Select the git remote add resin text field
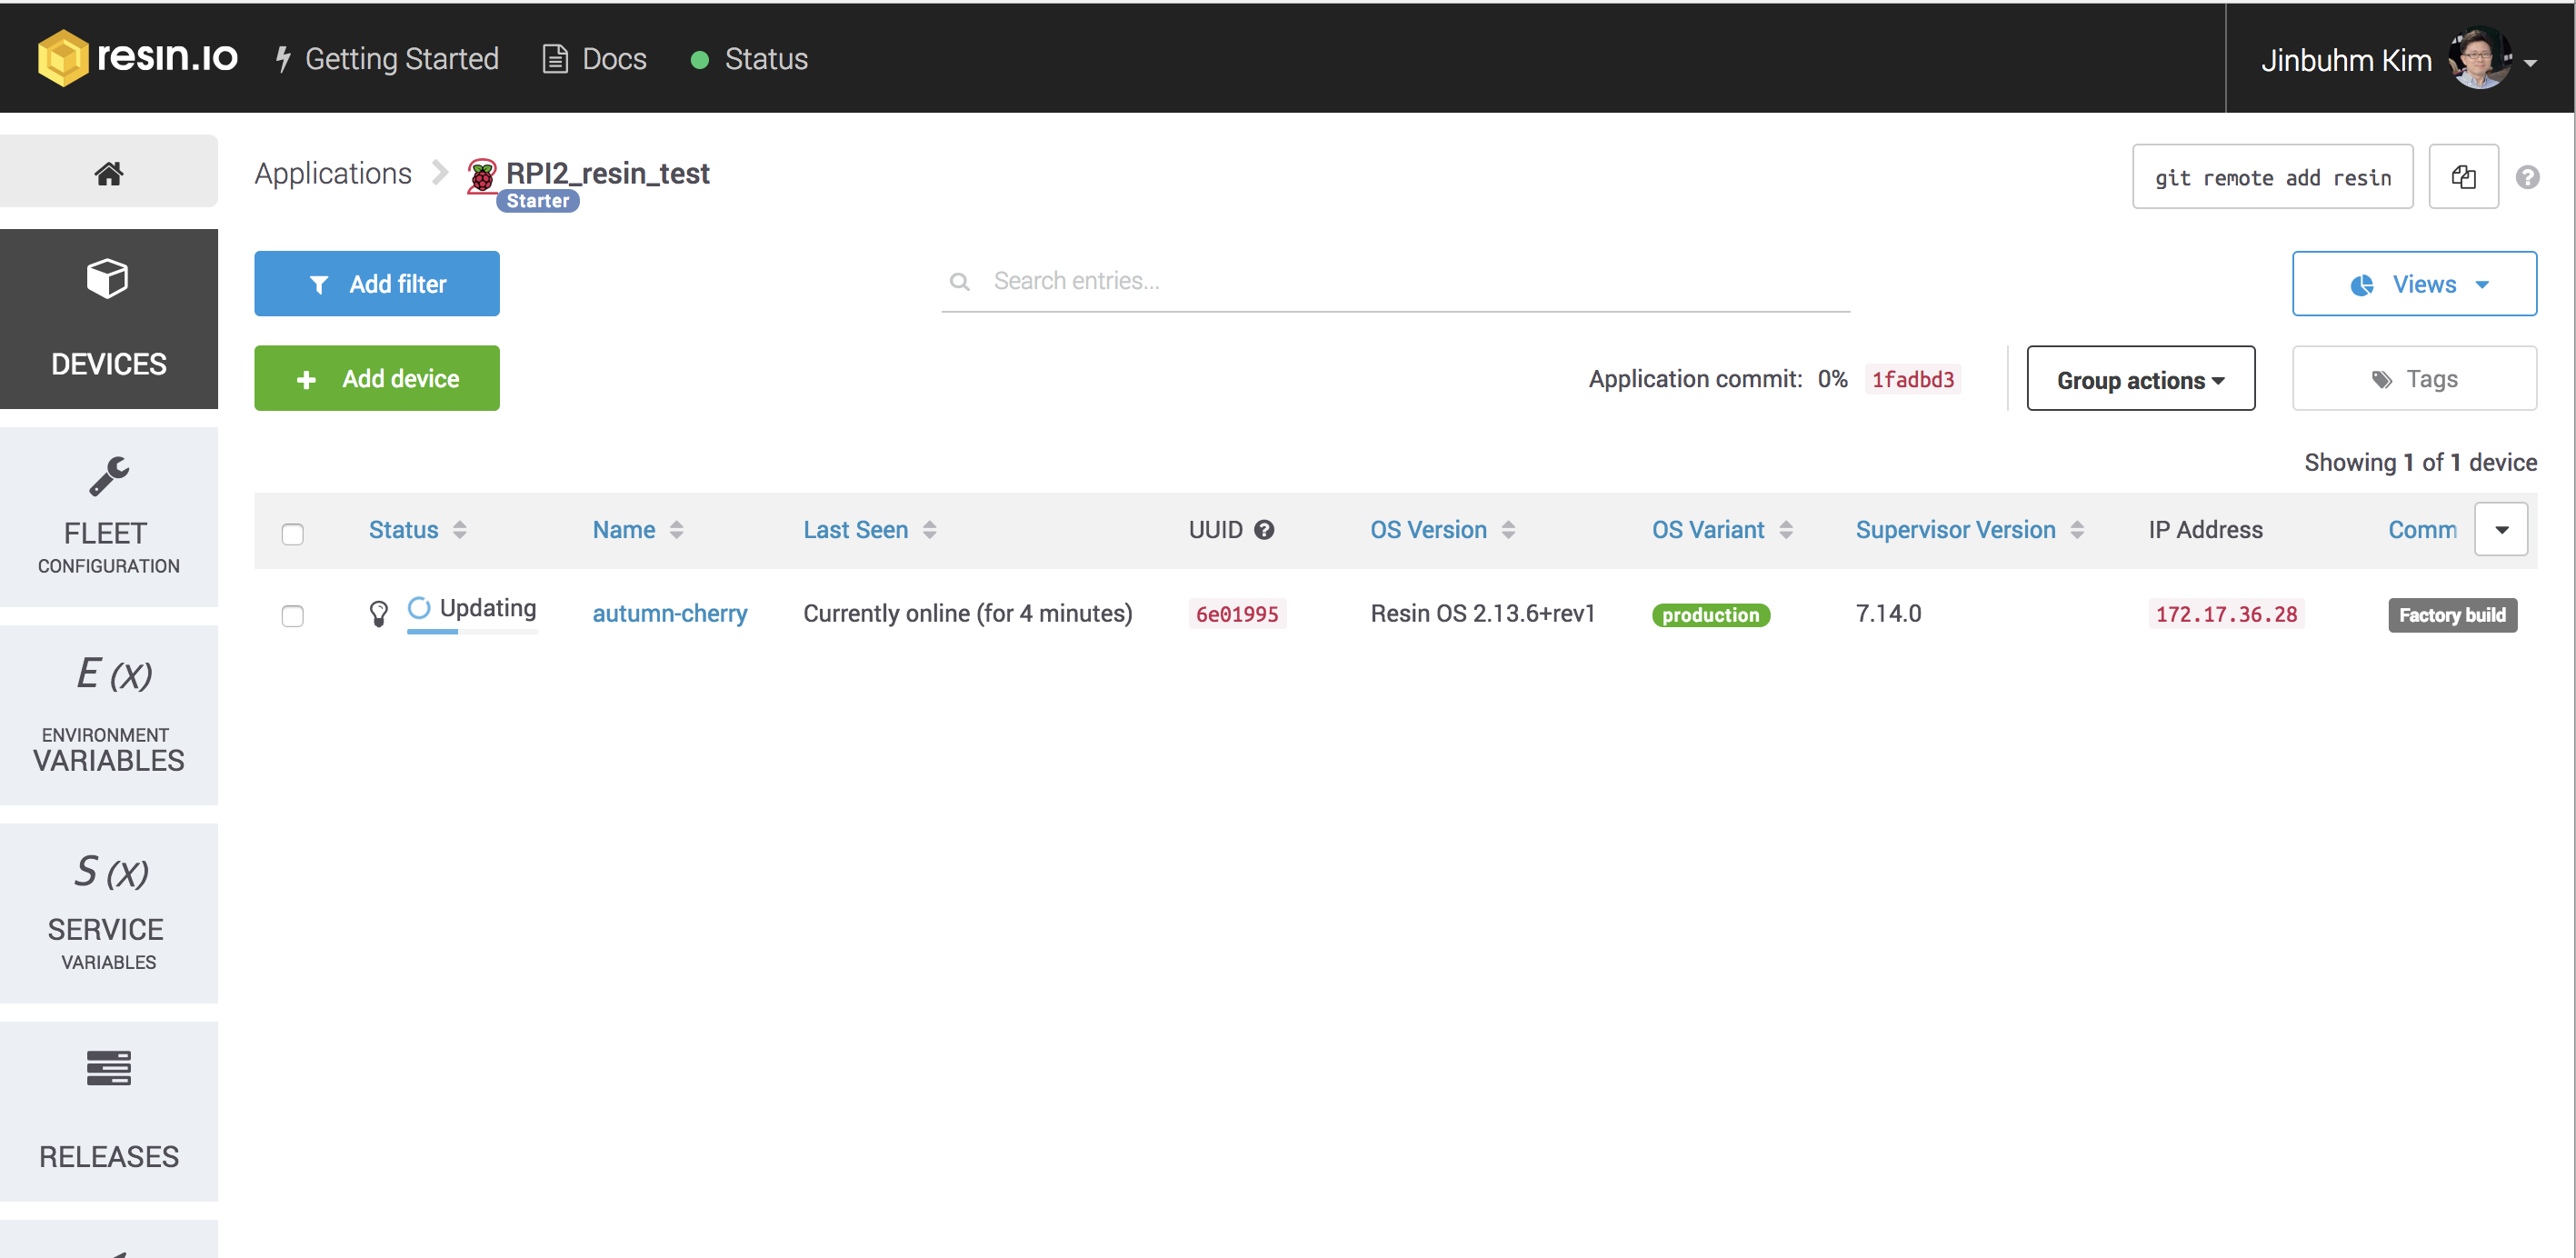Screen dimensions: 2576x1258 [x=2272, y=177]
